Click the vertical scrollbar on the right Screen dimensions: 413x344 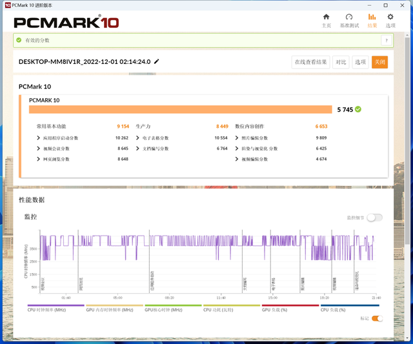[x=407, y=141]
